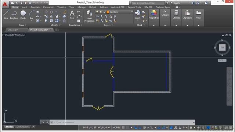The height and width of the screenshot is (132, 235).
Task: Expand the Modify panel
Action: click(x=55, y=25)
